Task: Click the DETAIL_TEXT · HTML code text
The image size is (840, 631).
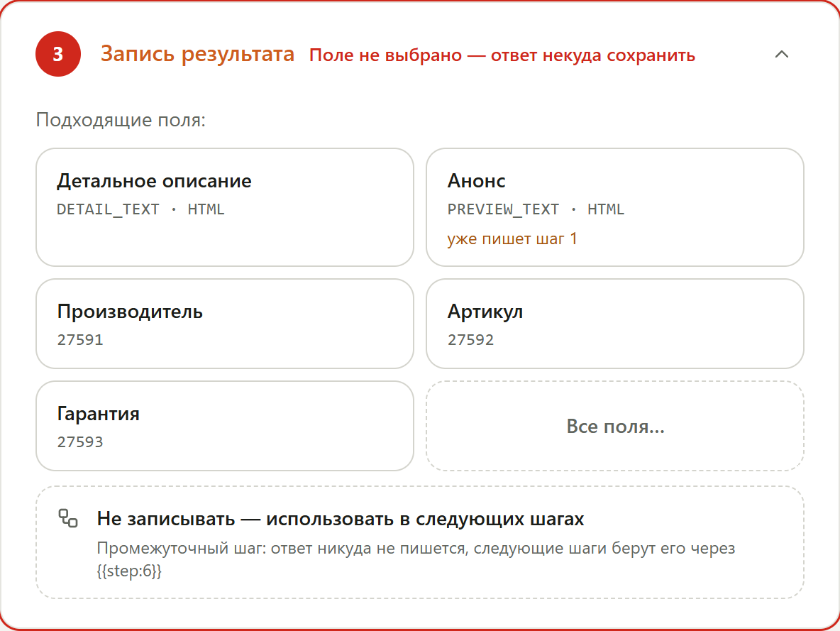Action: [x=140, y=209]
